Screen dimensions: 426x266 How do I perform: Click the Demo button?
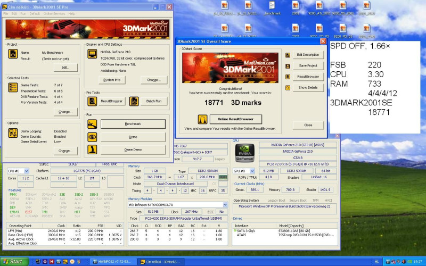pyautogui.click(x=133, y=137)
